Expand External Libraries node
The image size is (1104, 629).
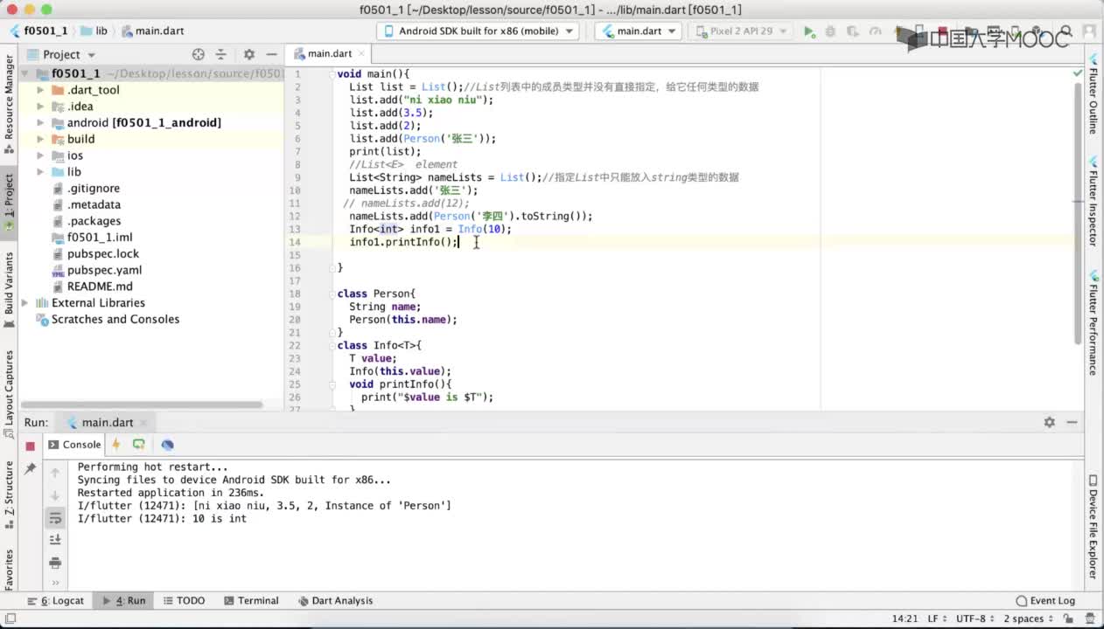[24, 303]
